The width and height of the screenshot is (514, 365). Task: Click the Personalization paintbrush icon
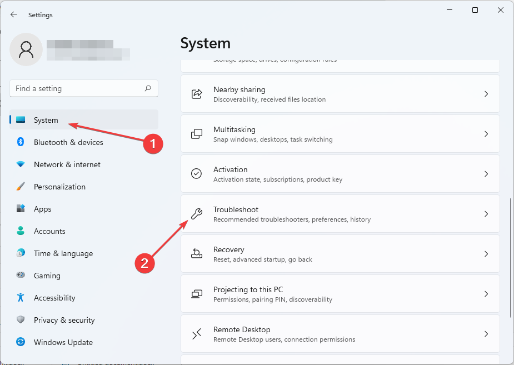(x=21, y=187)
